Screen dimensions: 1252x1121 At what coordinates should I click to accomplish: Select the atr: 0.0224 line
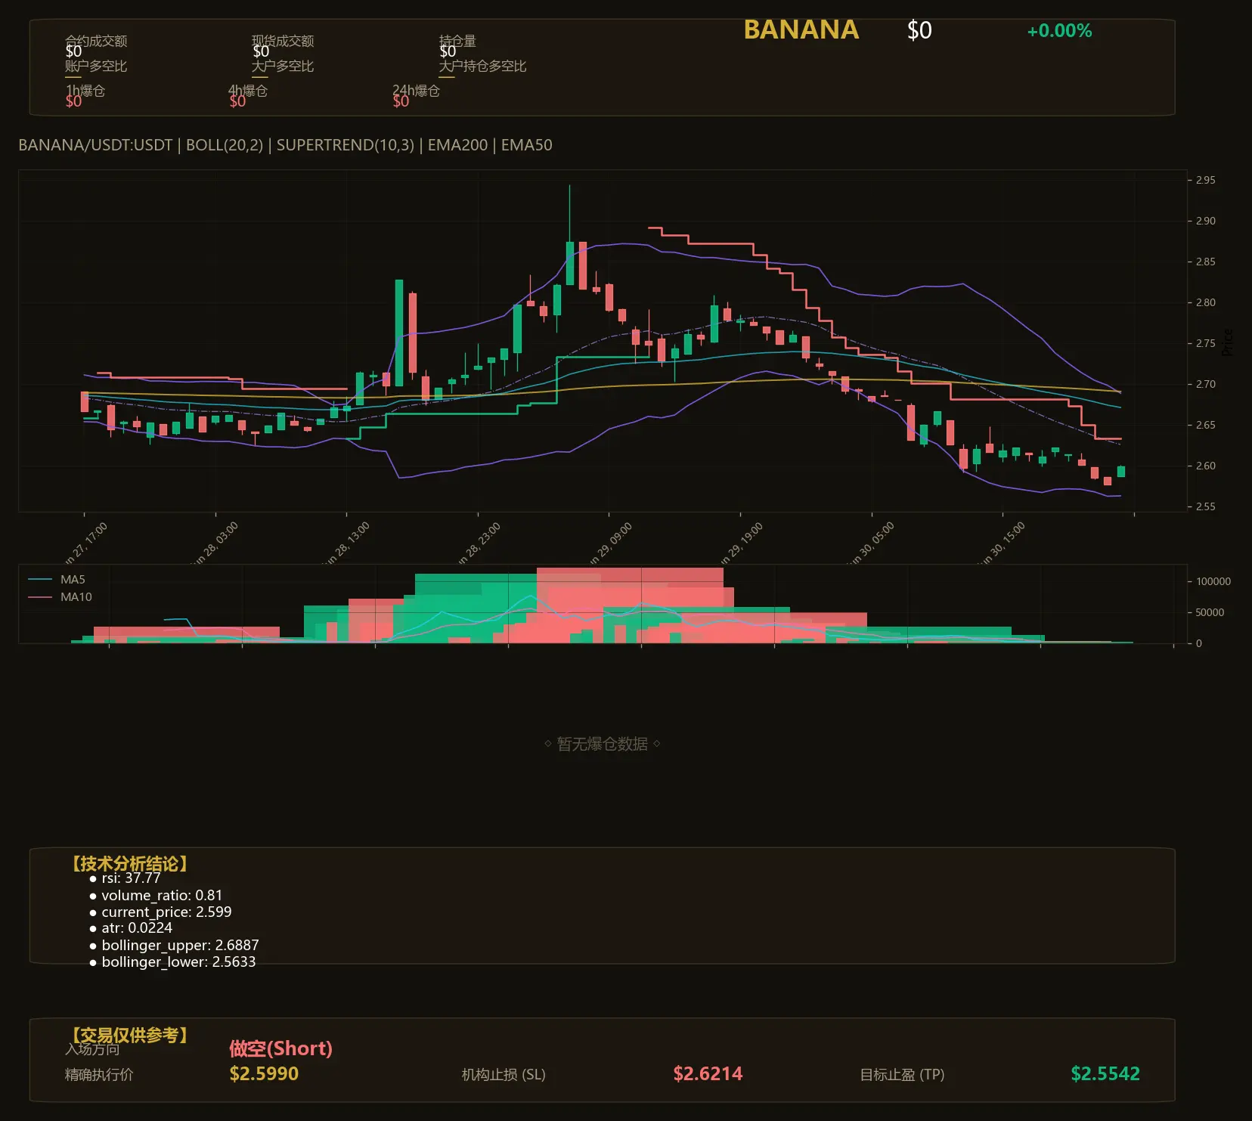[131, 928]
